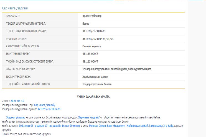Click the page title Хар чавга /задгай/
The width and height of the screenshot is (206, 137).
(x=15, y=8)
